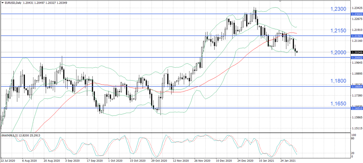Image resolution: width=363 pixels, height=163 pixels.
Task: Click the stochastic scale value 80
Action: [x=353, y=139]
